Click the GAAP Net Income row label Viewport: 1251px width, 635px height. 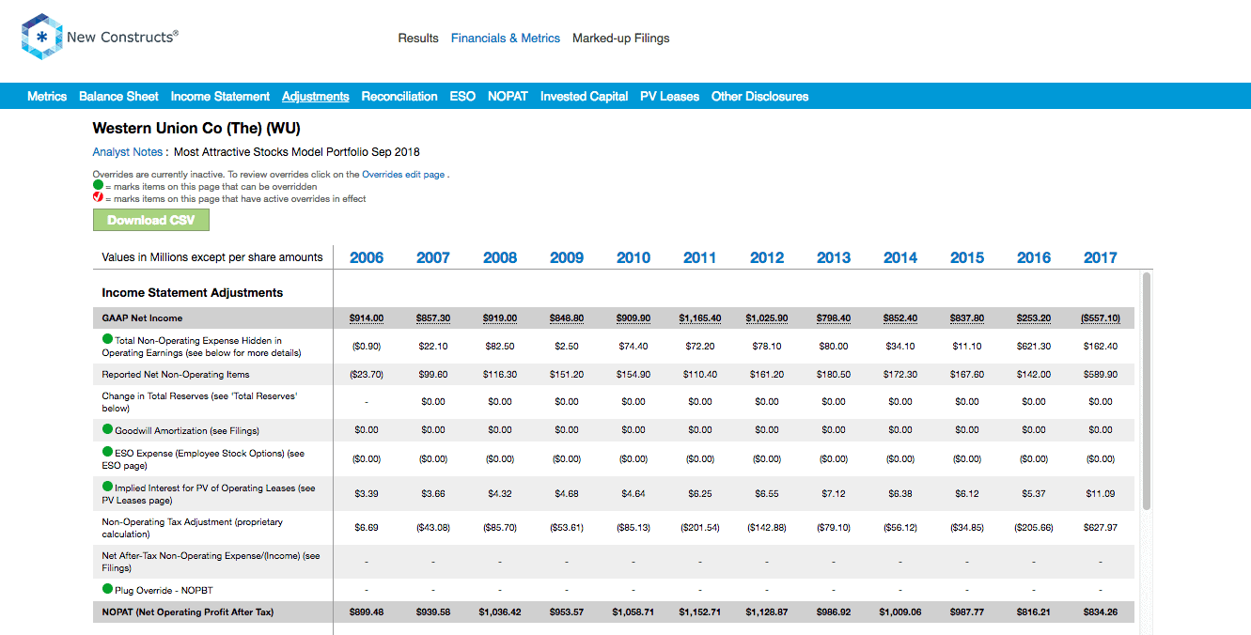click(142, 318)
